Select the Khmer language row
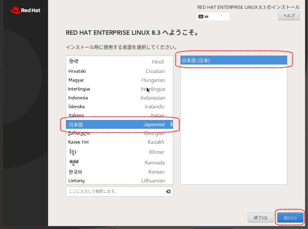The image size is (308, 229). pos(119,152)
